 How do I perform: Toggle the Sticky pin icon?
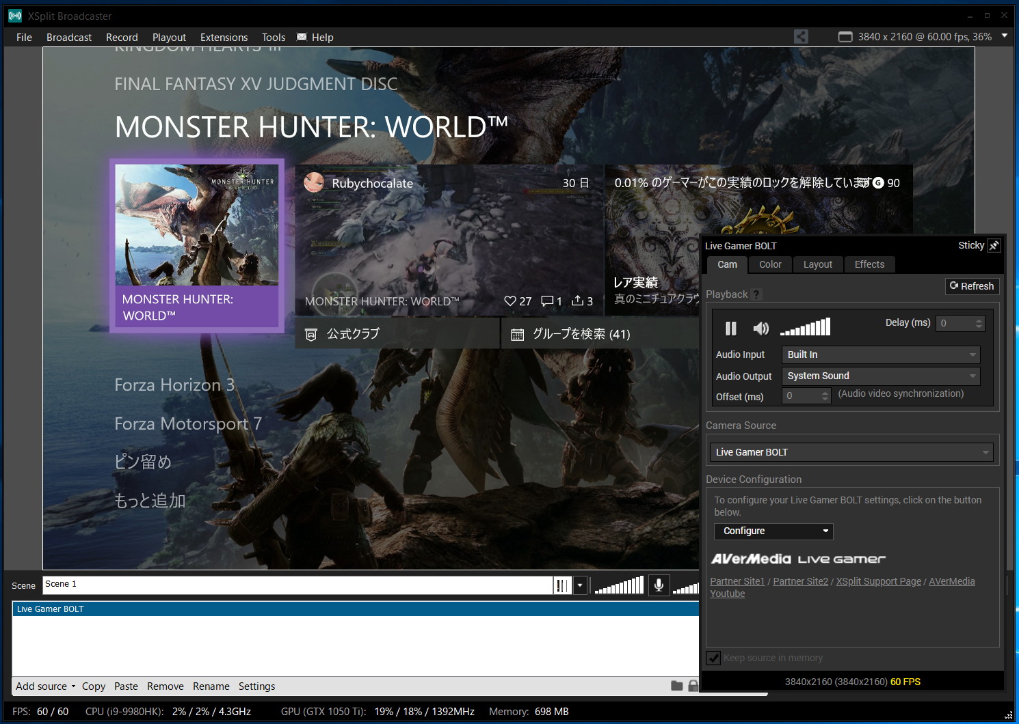[994, 246]
